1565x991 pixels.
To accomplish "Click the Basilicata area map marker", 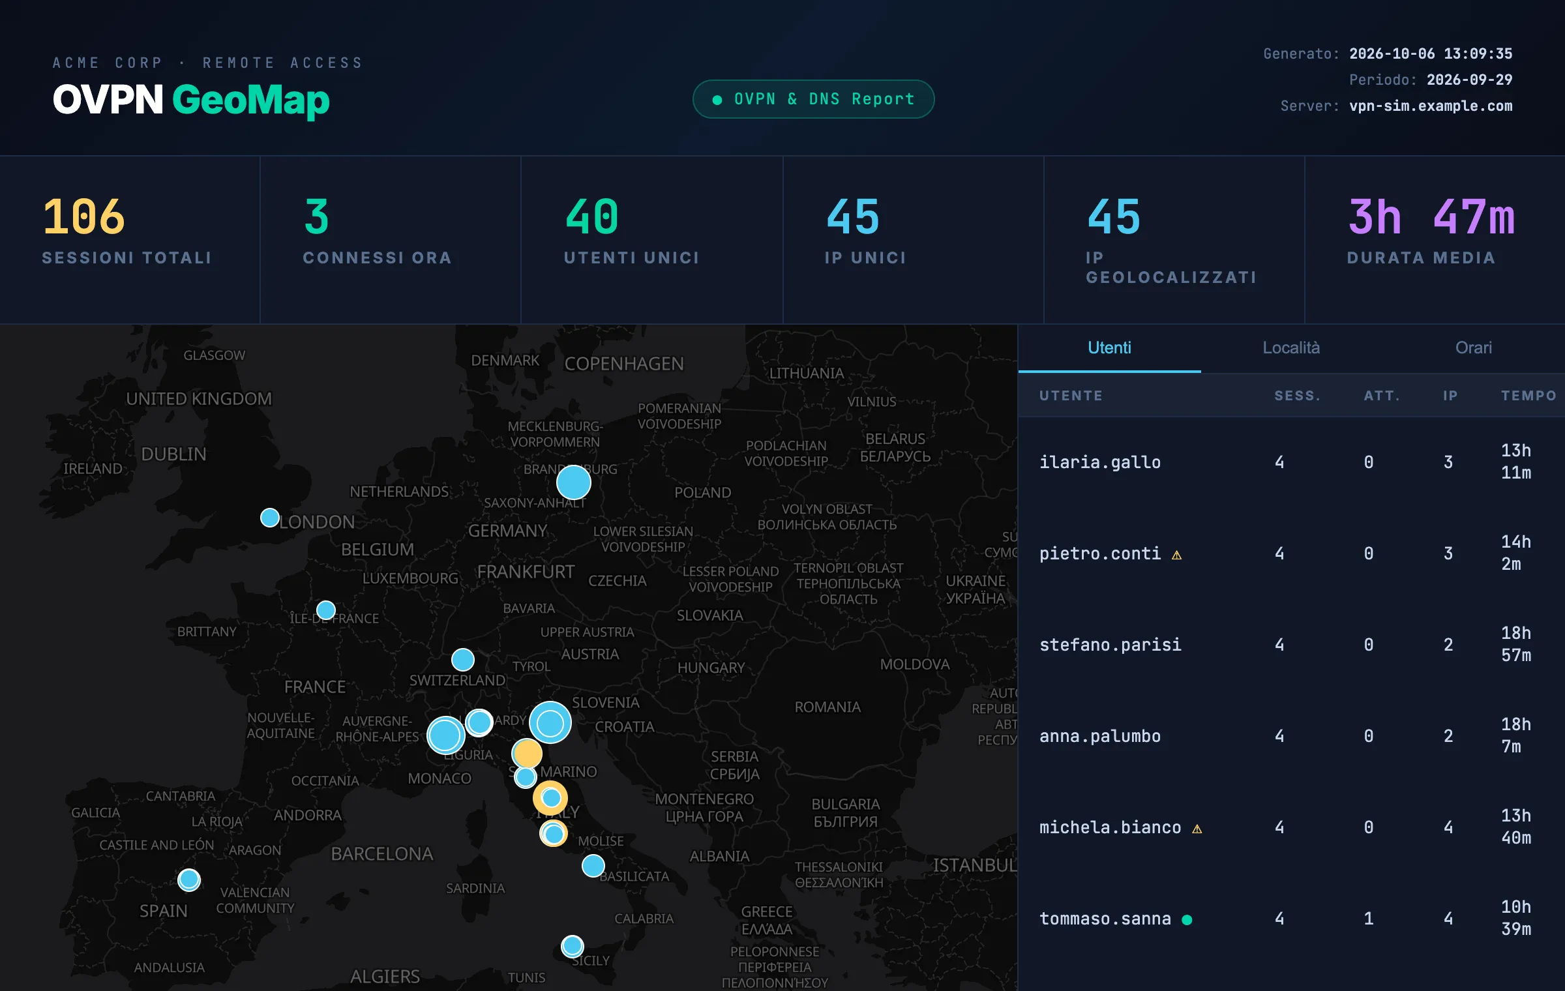I will pos(593,866).
